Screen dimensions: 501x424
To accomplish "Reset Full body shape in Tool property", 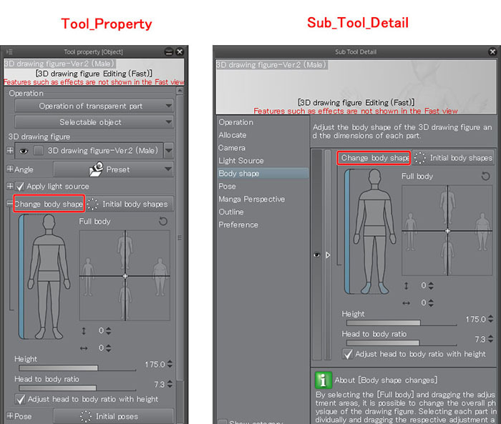I will tap(163, 221).
